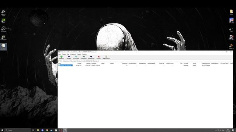
Task: Open the Правка menu
Action: [64, 54]
